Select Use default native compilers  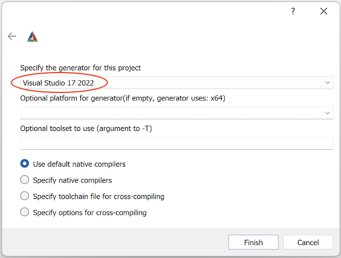[x=24, y=164]
